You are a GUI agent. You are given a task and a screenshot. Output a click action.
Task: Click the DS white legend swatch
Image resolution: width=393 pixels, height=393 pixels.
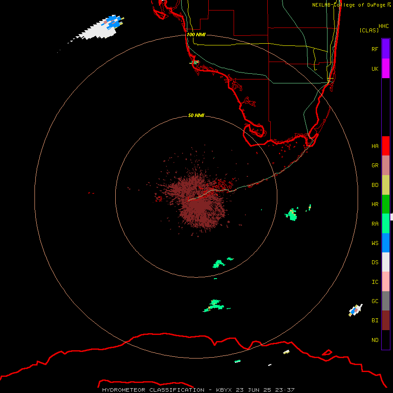(x=386, y=262)
